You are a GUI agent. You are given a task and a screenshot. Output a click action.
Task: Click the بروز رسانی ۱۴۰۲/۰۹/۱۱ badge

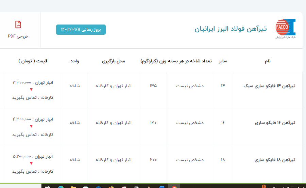(x=81, y=30)
